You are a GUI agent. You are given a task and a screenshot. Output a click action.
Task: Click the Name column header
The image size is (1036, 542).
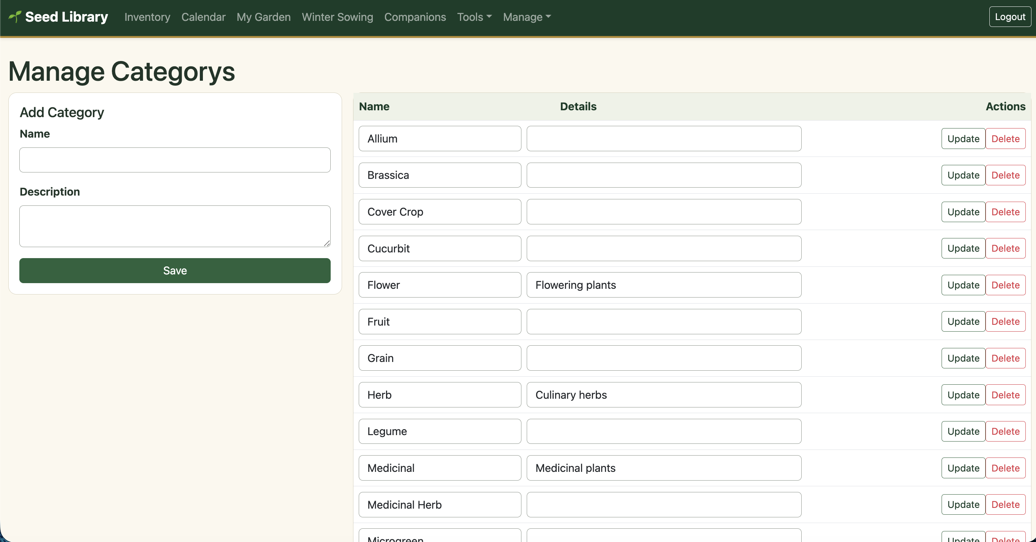pos(374,107)
